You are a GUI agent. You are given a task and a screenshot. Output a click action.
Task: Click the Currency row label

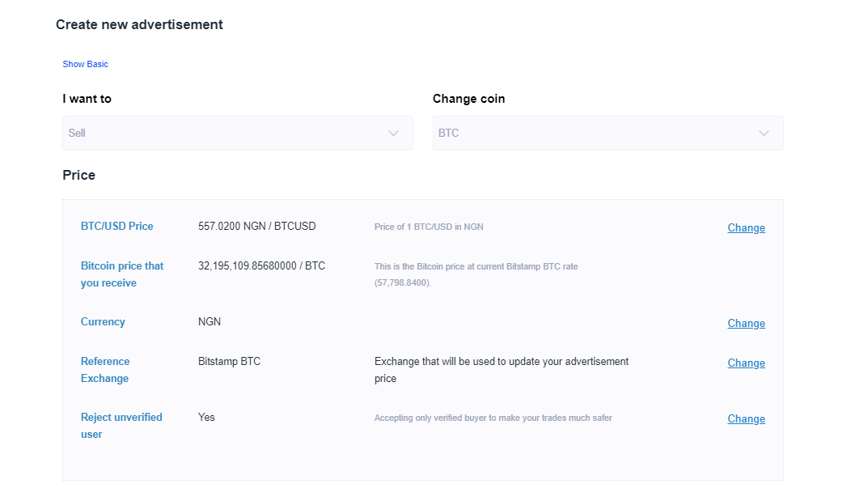(x=103, y=321)
